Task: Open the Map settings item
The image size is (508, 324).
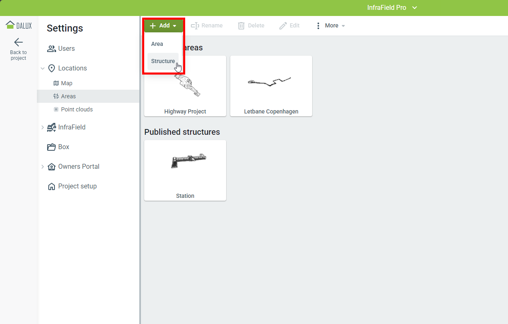Action: click(x=66, y=83)
